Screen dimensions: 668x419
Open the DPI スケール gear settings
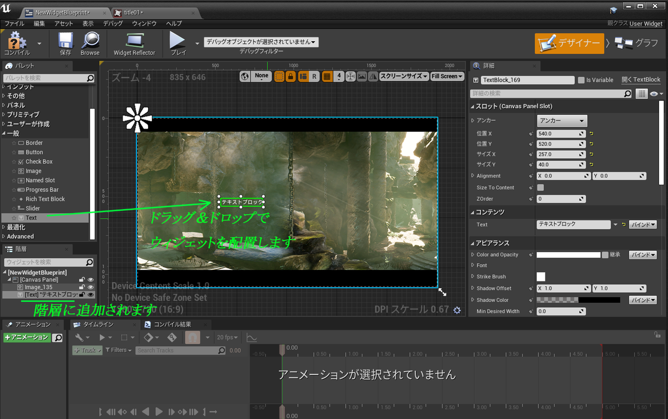tap(457, 310)
